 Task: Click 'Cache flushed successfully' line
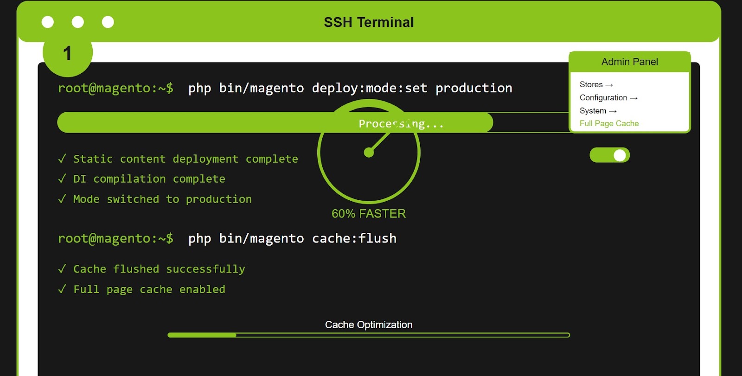click(x=159, y=269)
